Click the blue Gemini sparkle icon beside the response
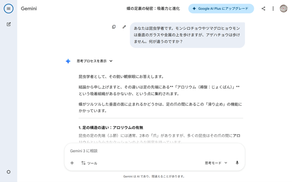Screen dimensions: 292x182 click(68, 61)
